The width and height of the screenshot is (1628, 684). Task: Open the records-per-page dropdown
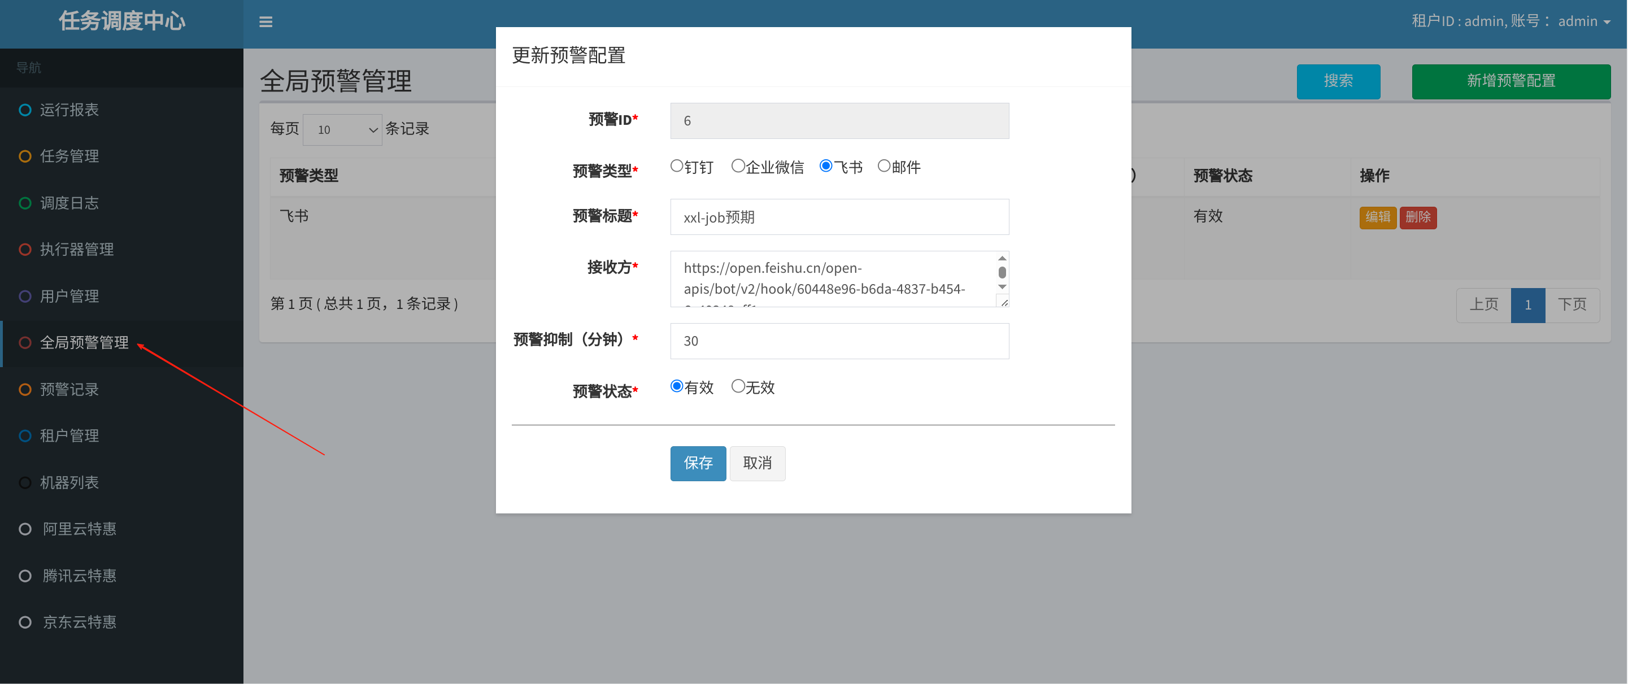tap(342, 129)
